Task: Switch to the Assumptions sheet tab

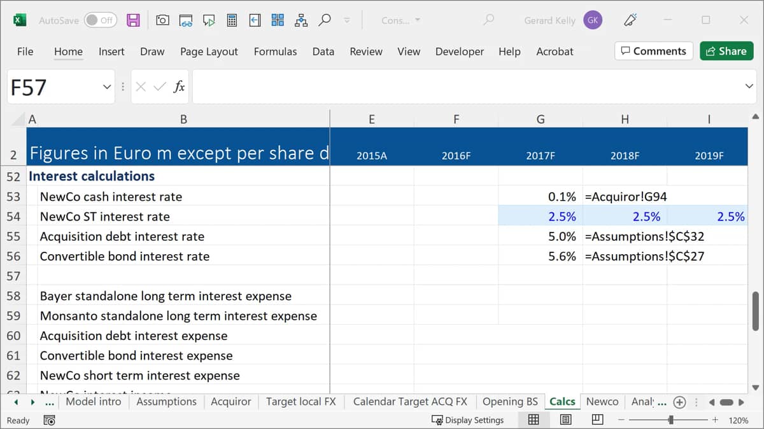Action: [x=167, y=402]
